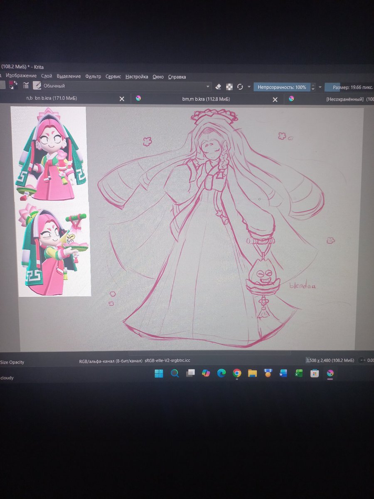Click the bottom reference image of character
The image size is (374, 499).
54,249
